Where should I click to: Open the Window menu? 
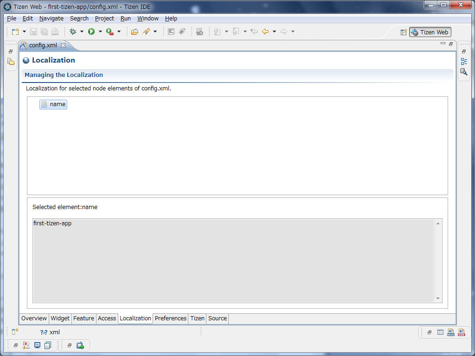(x=148, y=19)
